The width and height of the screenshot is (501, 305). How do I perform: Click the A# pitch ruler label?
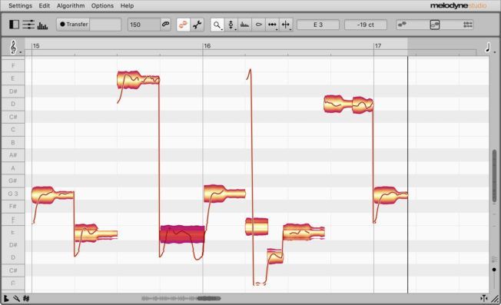(13, 155)
